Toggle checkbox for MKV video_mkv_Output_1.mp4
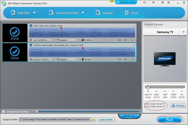 31,26
